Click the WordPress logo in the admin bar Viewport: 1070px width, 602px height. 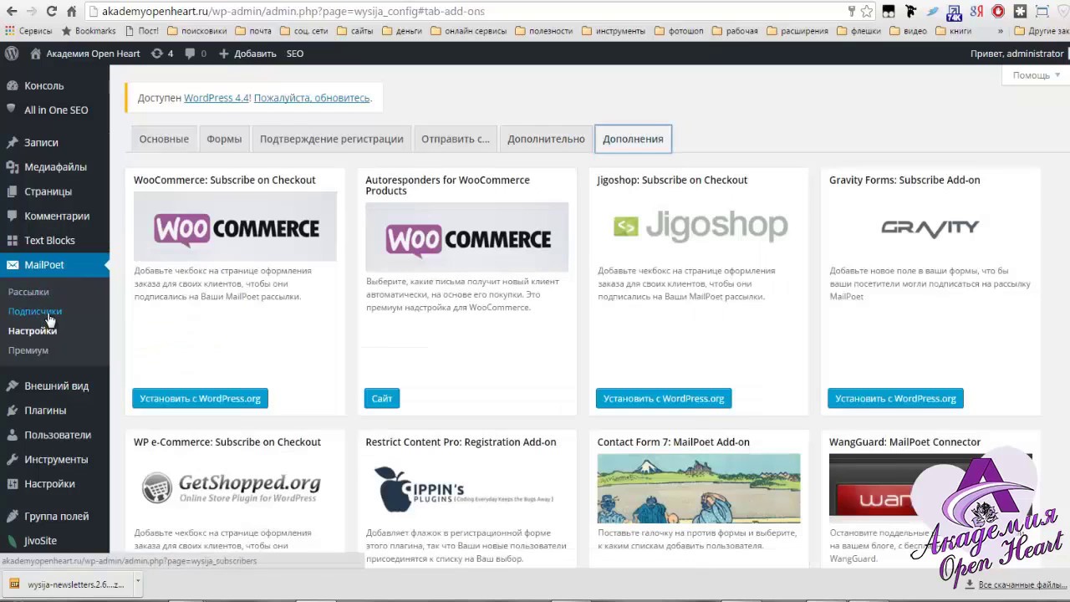click(12, 54)
